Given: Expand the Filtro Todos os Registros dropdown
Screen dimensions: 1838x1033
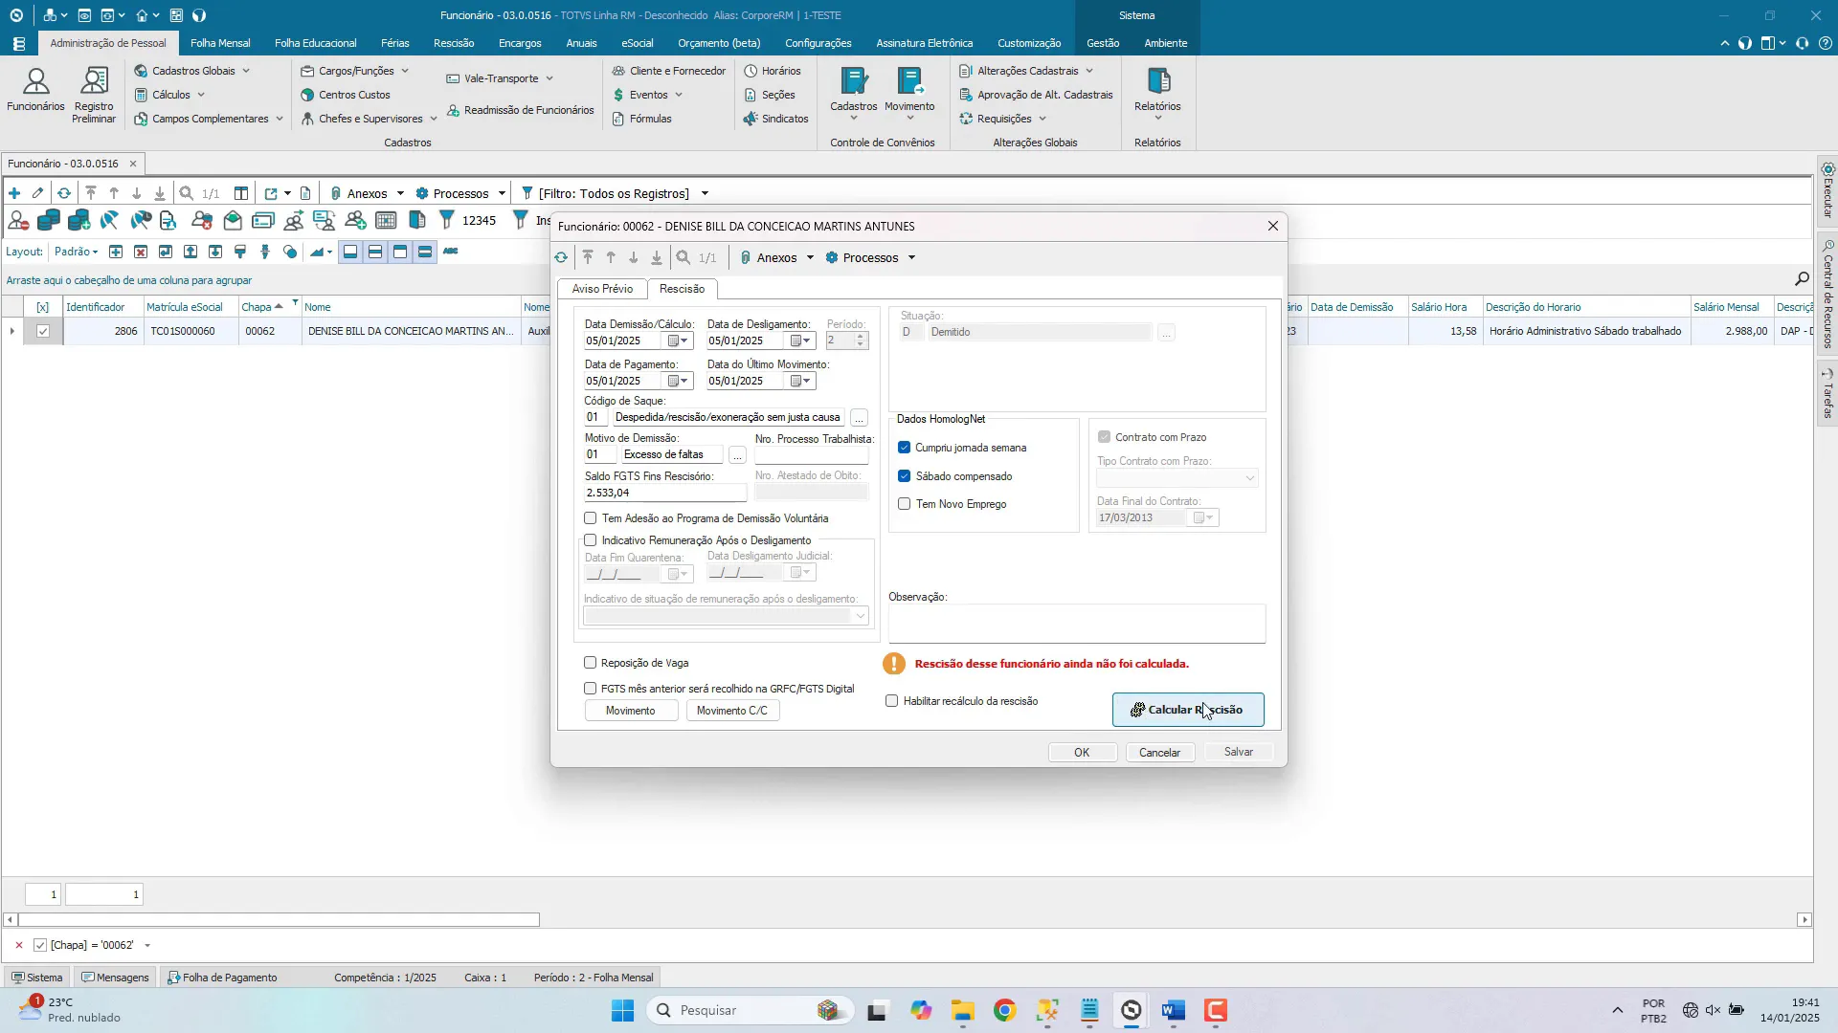Looking at the screenshot, I should 705,193.
